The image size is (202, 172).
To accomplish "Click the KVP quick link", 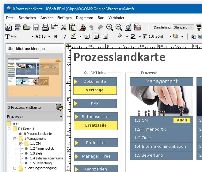I will [95, 103].
